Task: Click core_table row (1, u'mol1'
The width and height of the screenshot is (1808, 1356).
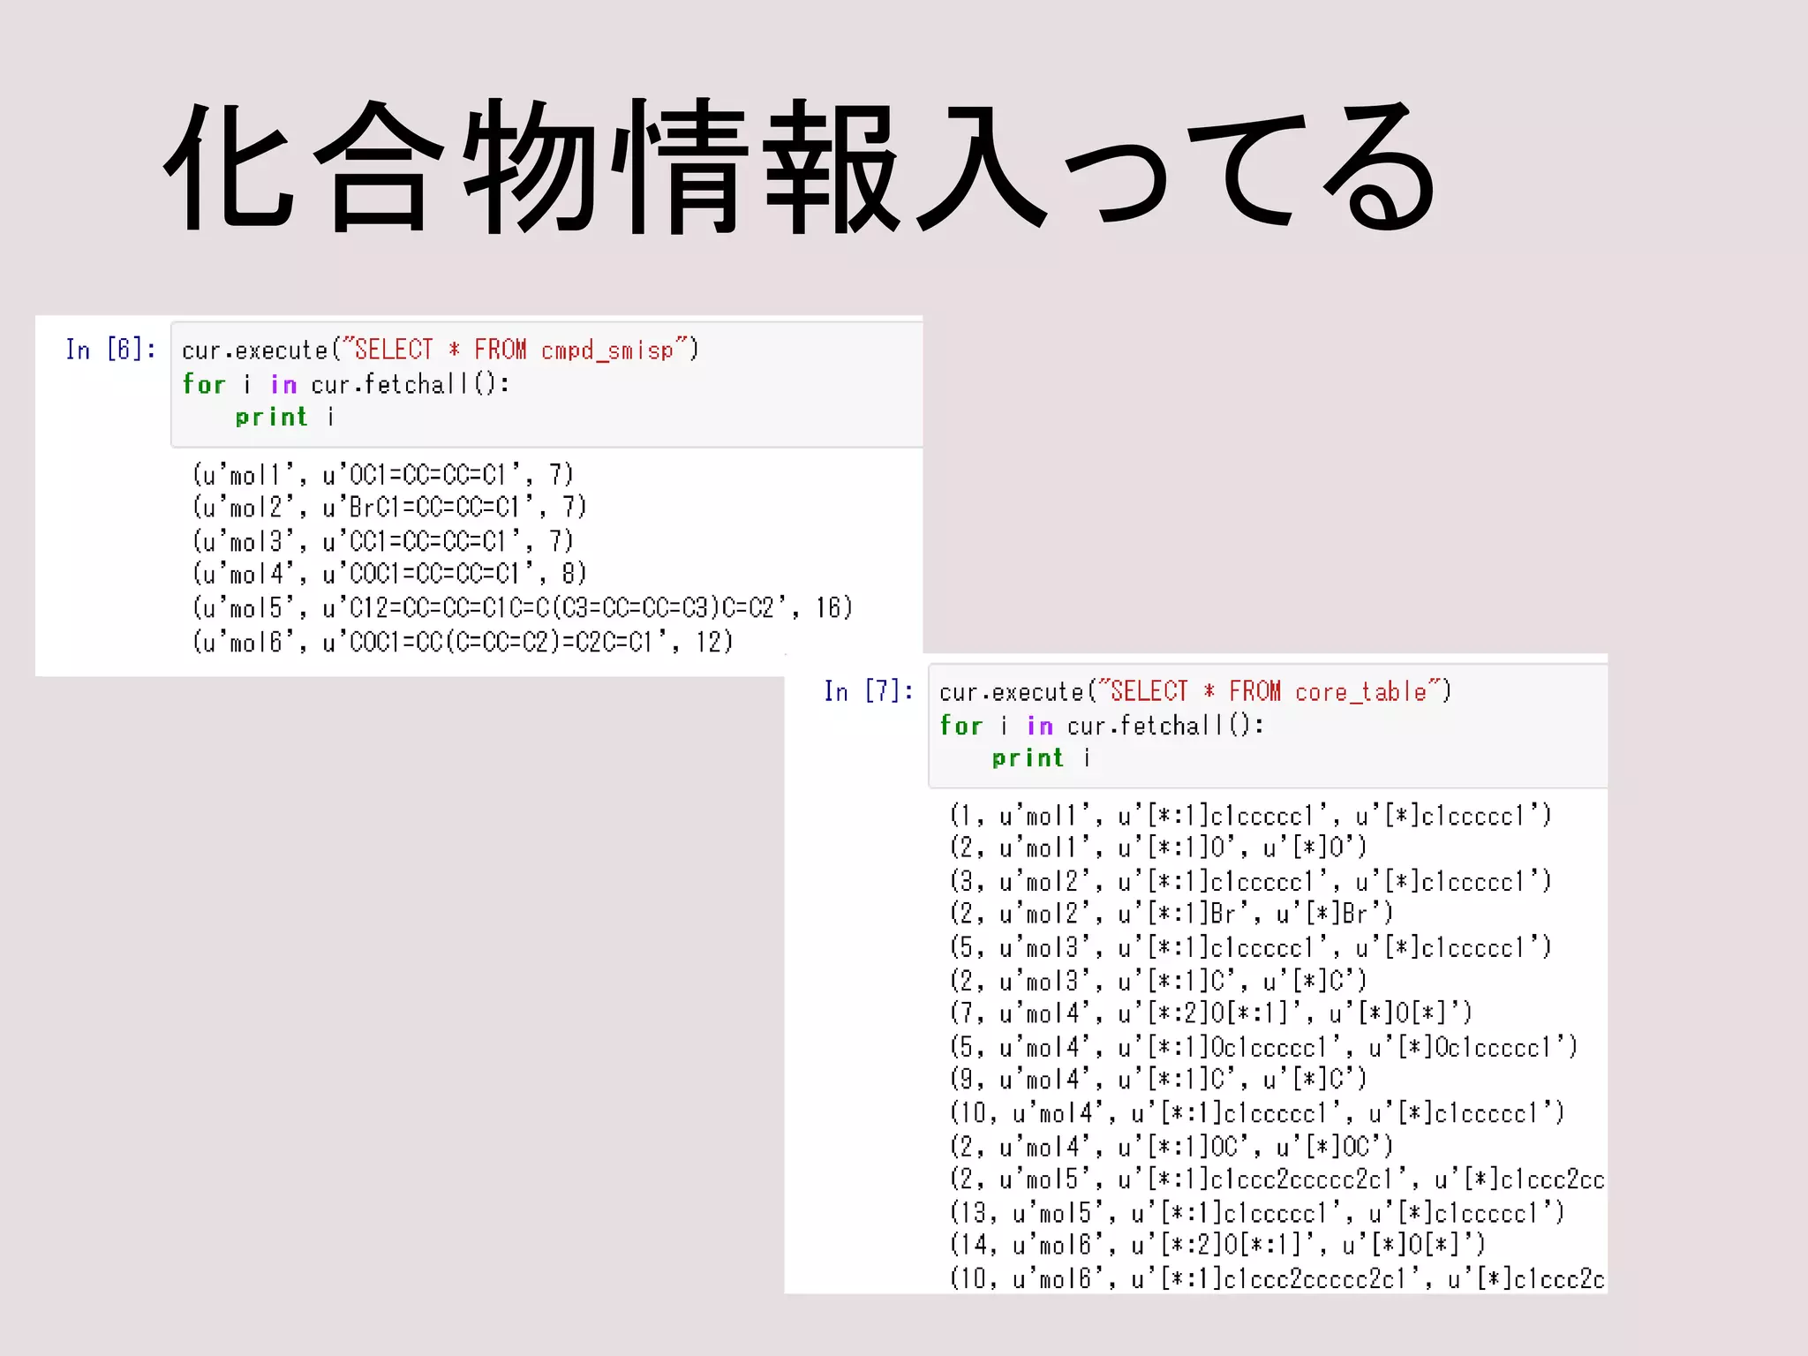Action: (1250, 815)
